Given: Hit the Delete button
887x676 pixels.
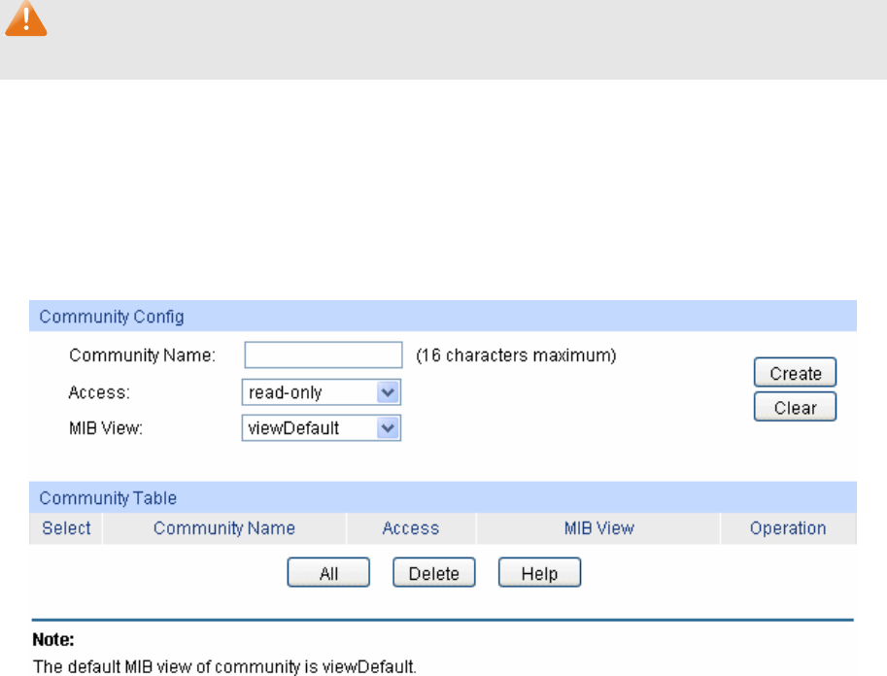Looking at the screenshot, I should click(433, 573).
